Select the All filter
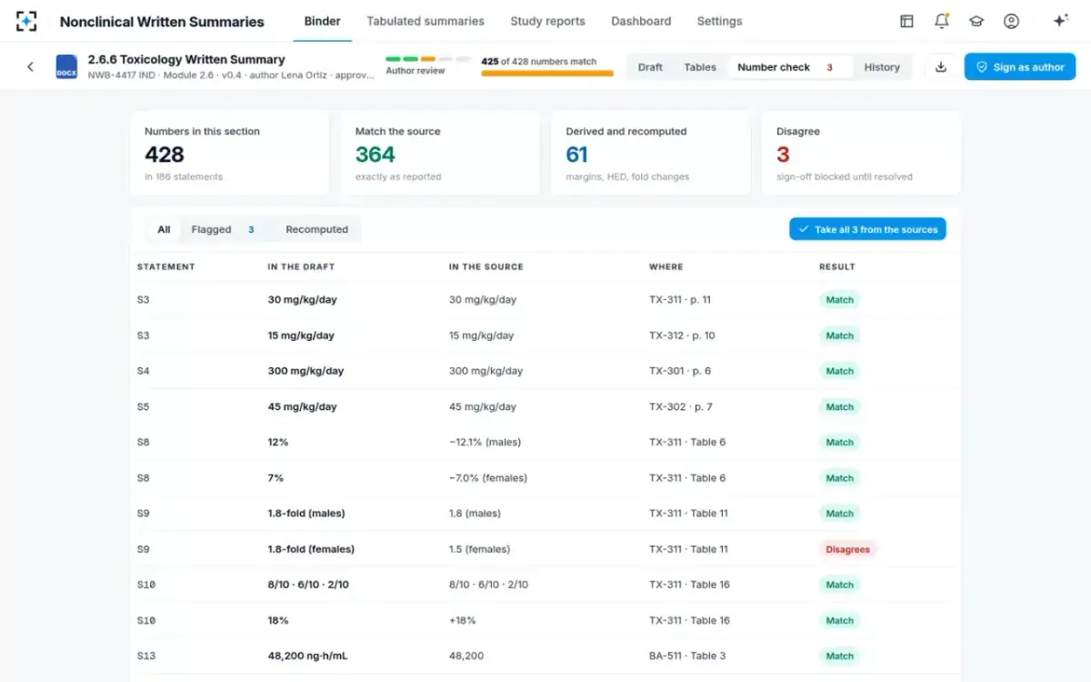Viewport: 1091px width, 682px height. click(164, 229)
